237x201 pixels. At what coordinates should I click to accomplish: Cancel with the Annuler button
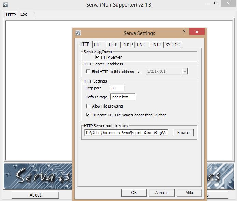tap(162, 193)
